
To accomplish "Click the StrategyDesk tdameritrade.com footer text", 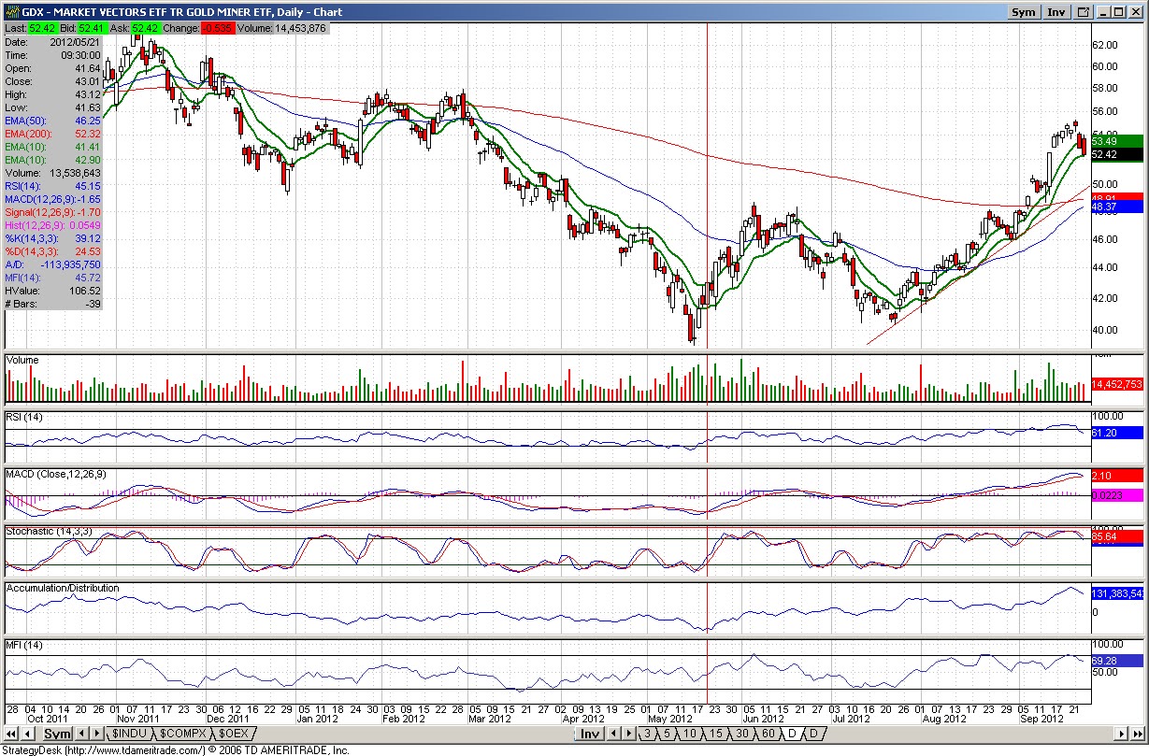I will 175,749.
